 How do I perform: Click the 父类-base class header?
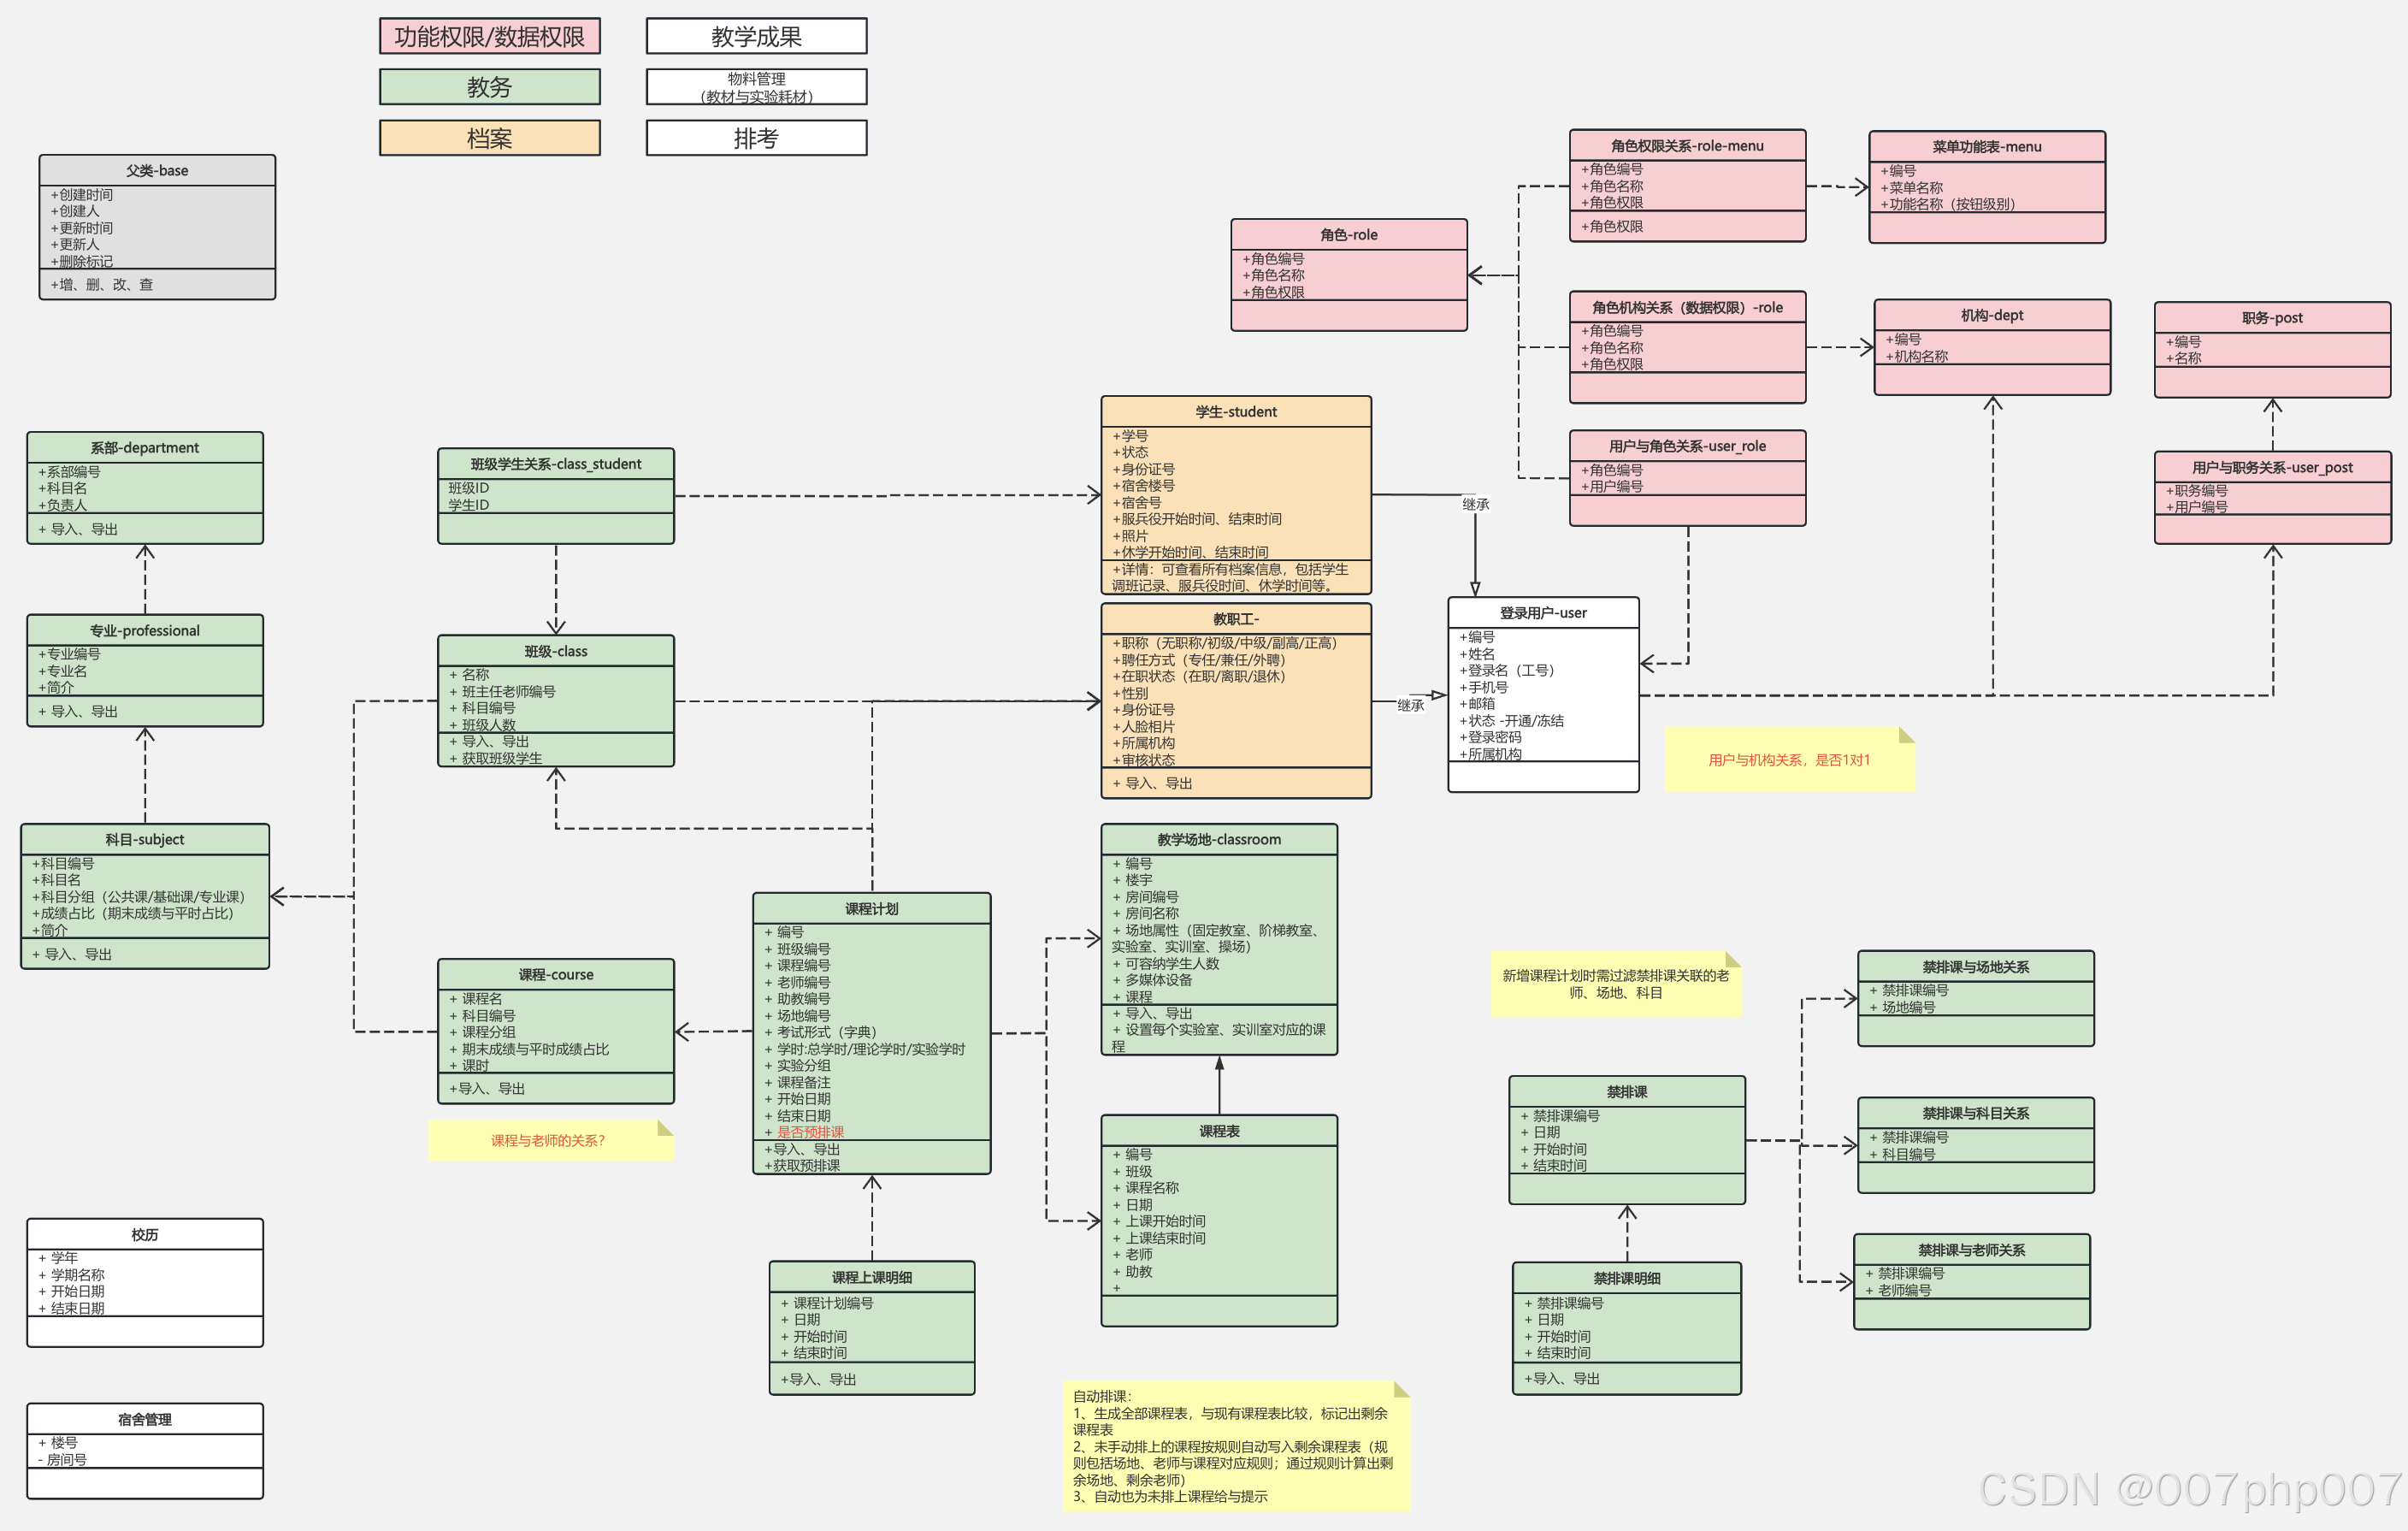point(157,171)
